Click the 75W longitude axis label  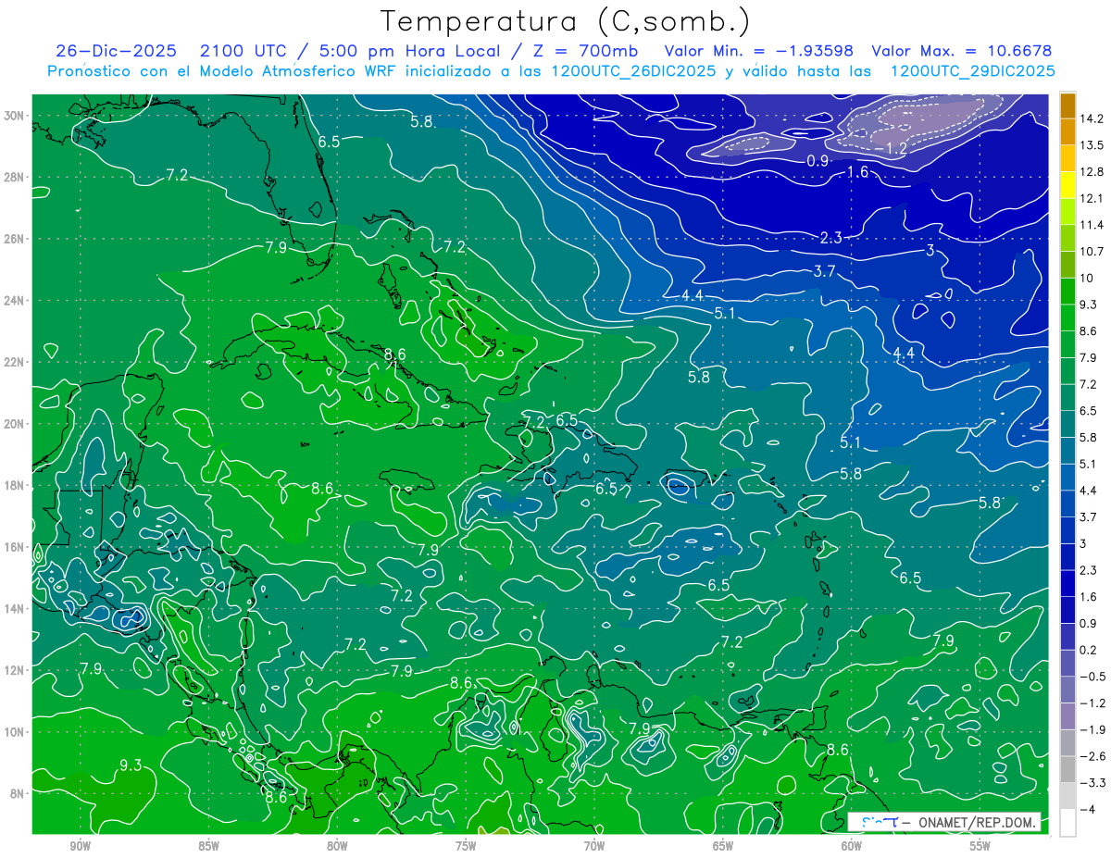[466, 845]
